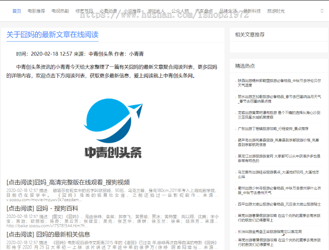This screenshot has width=329, height=250.
Task: Open hot item 黑龙江出游旅游族官网
Action: point(279,159)
